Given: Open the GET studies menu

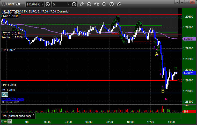Looking at the screenshot, I should pos(97,4).
